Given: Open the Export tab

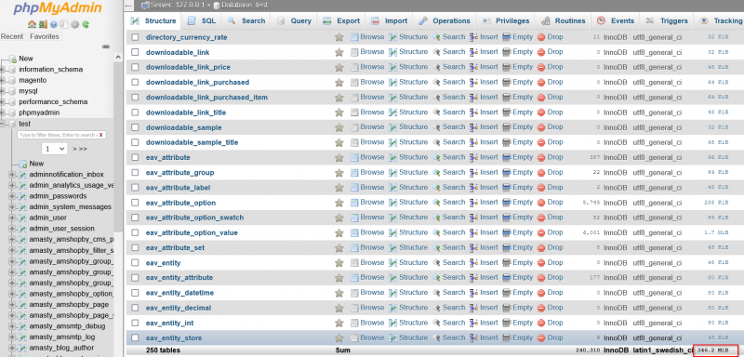Looking at the screenshot, I should click(x=342, y=20).
